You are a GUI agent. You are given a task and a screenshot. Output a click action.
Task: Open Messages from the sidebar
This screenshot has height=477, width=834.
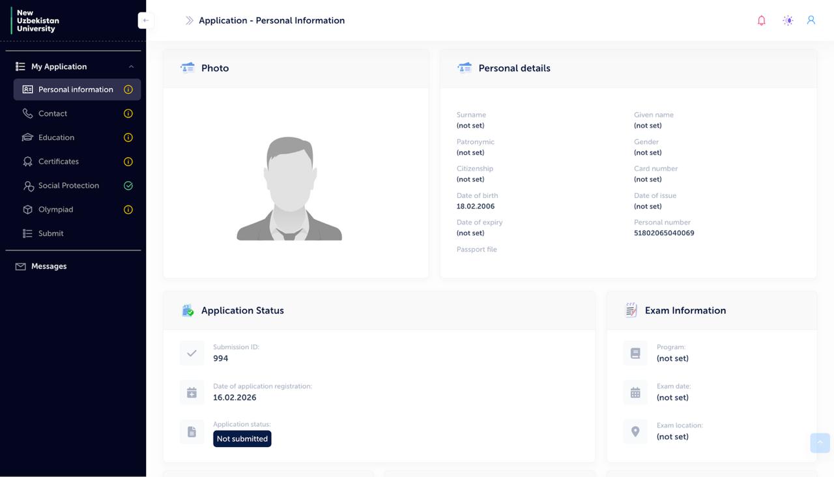(49, 267)
